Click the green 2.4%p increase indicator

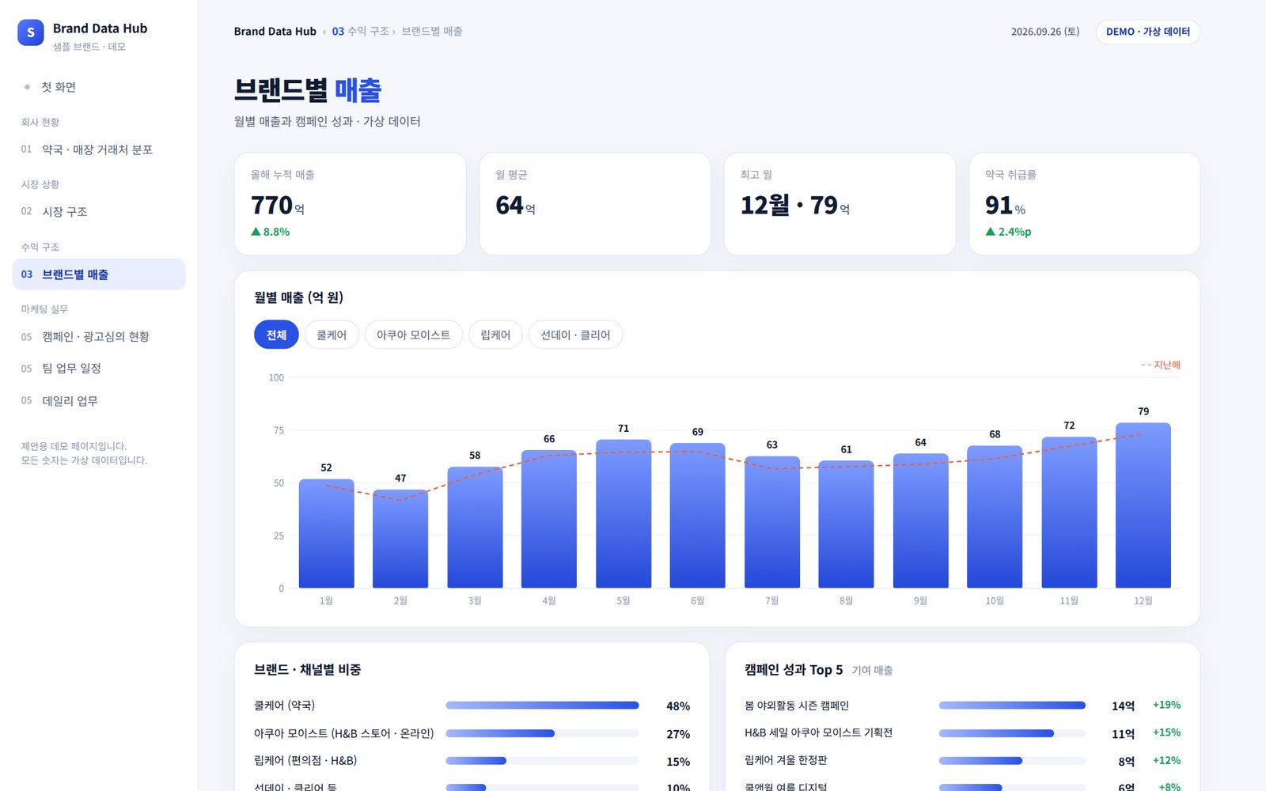point(1008,232)
